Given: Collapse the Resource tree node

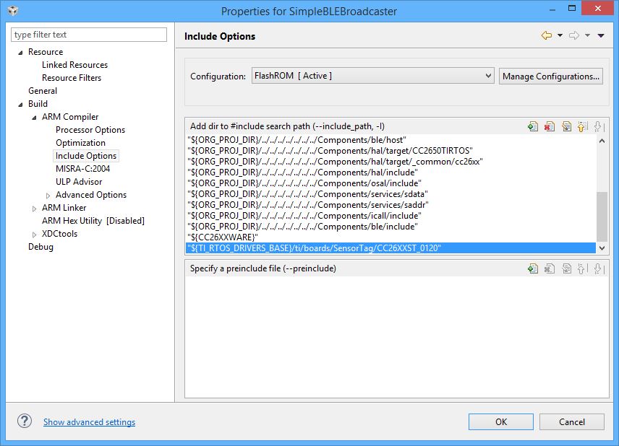Looking at the screenshot, I should [20, 53].
